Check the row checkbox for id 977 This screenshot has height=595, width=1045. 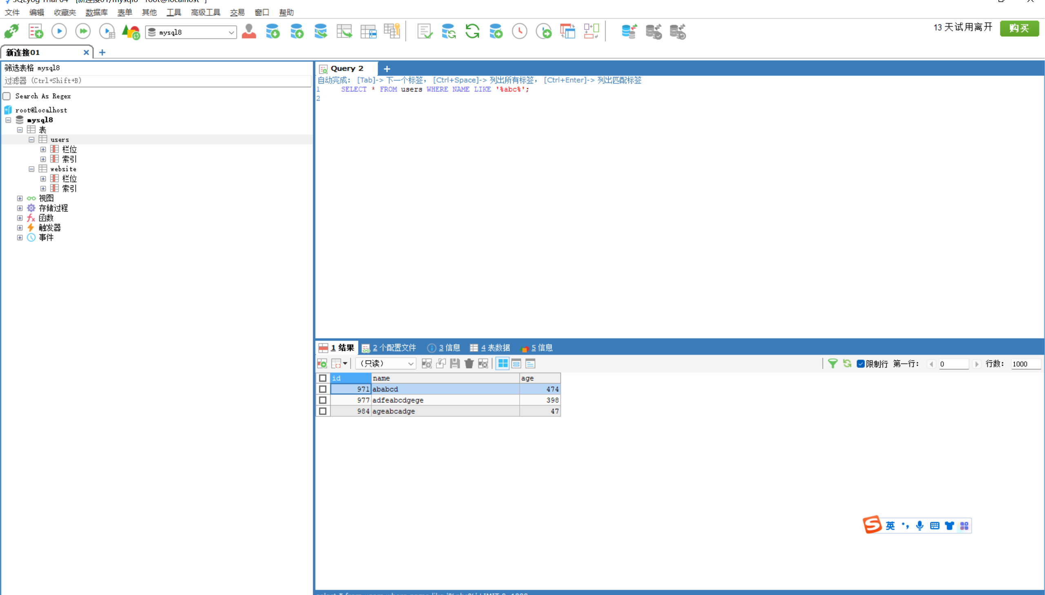coord(322,400)
